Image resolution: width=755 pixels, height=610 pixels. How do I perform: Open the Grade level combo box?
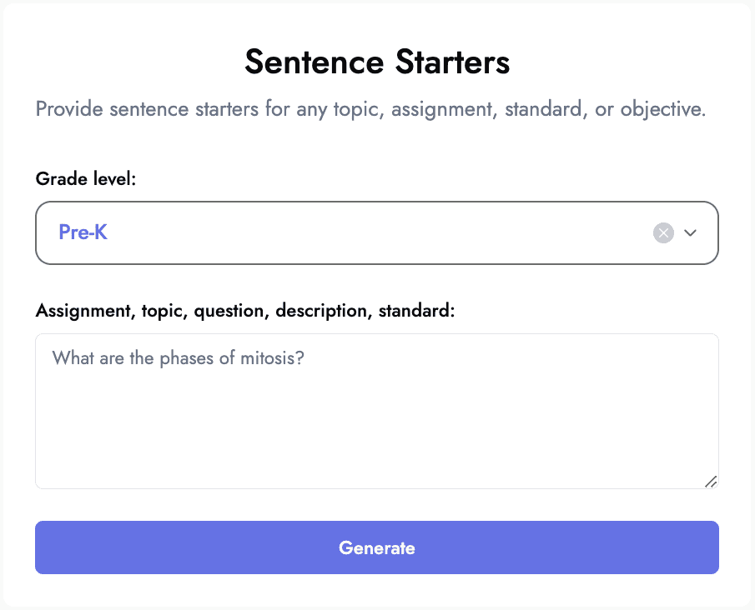[x=377, y=232]
